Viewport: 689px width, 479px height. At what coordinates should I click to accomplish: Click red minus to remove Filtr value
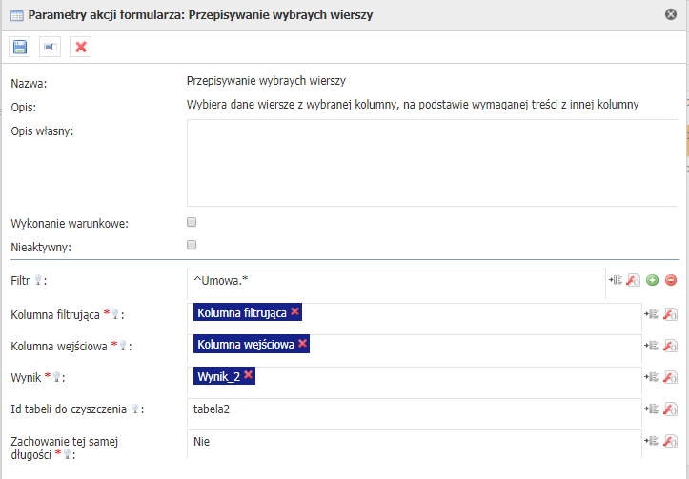click(671, 280)
